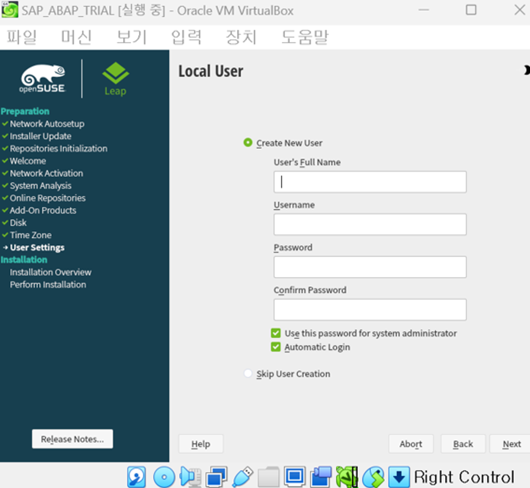Click the green Leap logo
530x488 pixels.
click(116, 79)
